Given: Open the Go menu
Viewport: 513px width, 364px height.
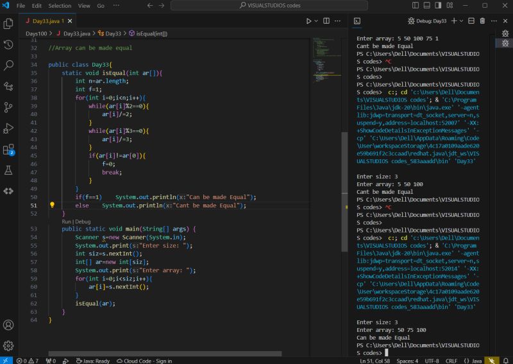Looking at the screenshot, I should [101, 6].
